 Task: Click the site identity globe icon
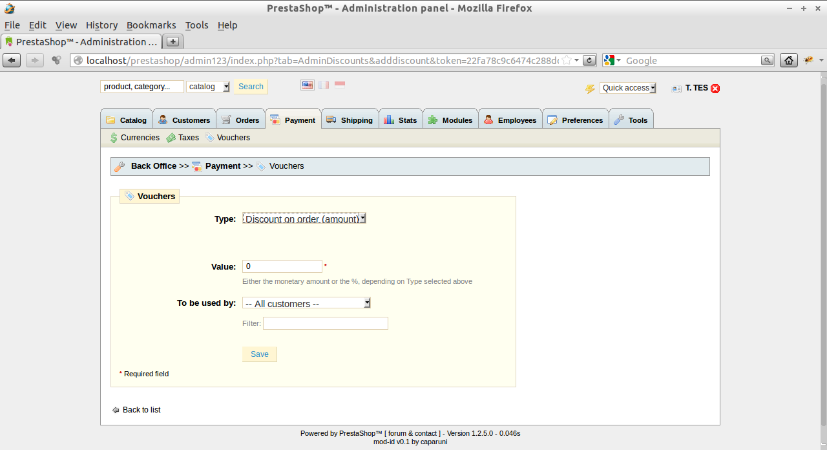(78, 60)
